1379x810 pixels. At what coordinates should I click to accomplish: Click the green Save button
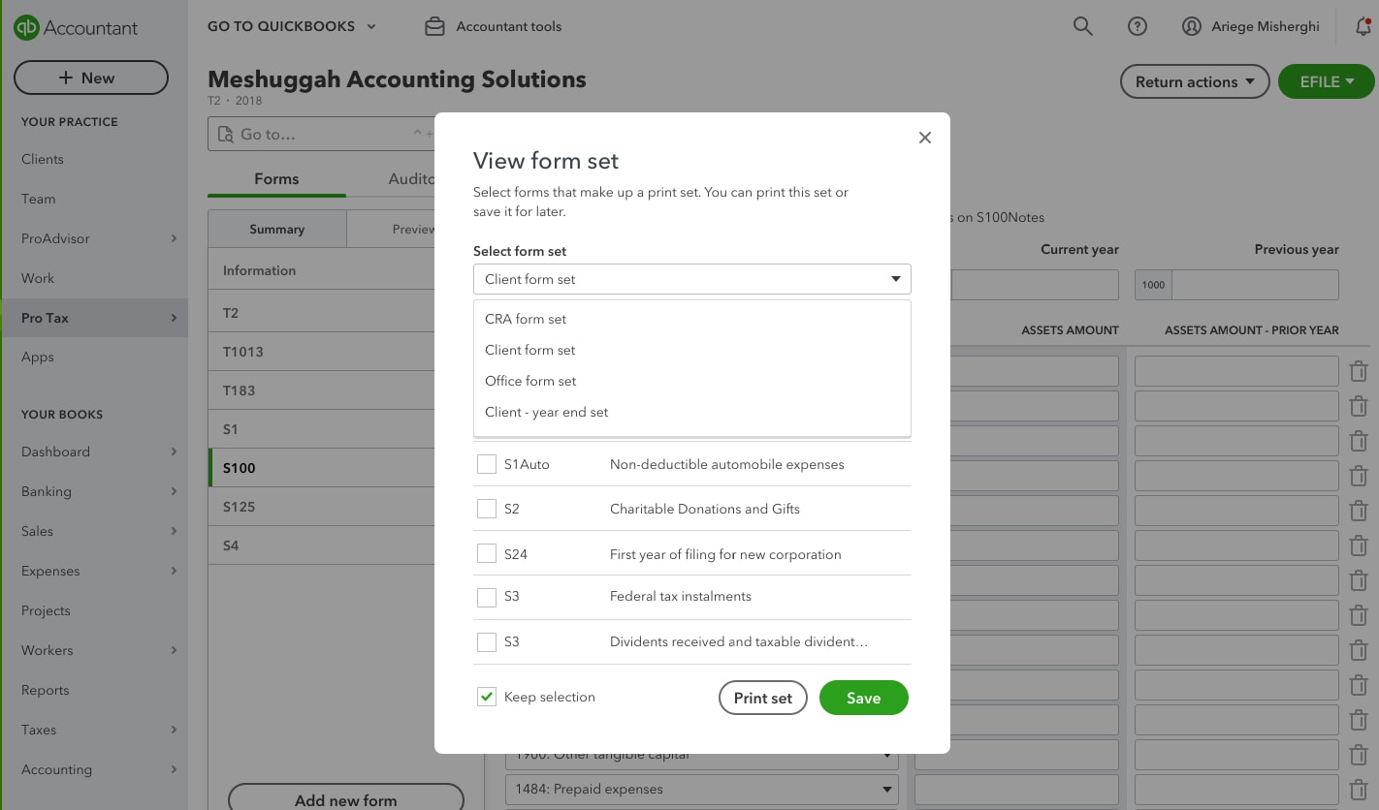[864, 698]
